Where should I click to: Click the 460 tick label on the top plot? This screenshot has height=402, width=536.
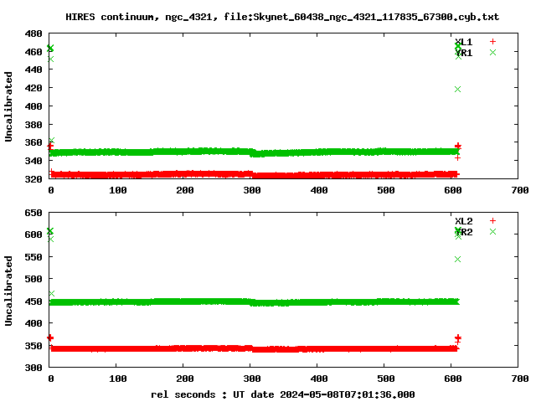[x=33, y=52]
